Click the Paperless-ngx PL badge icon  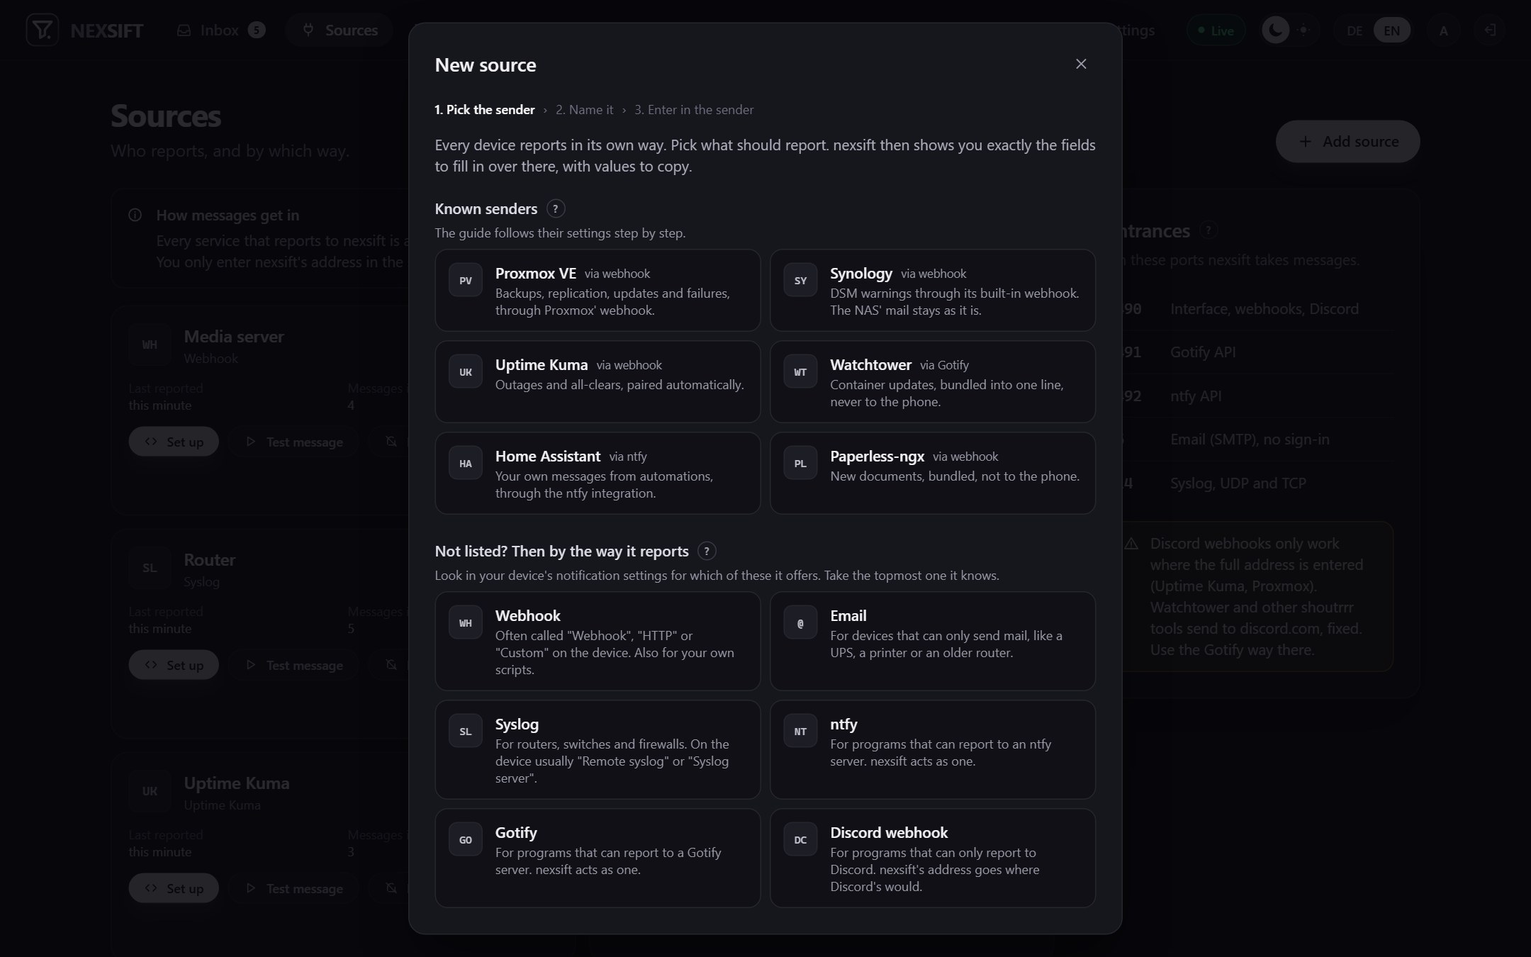tap(800, 463)
